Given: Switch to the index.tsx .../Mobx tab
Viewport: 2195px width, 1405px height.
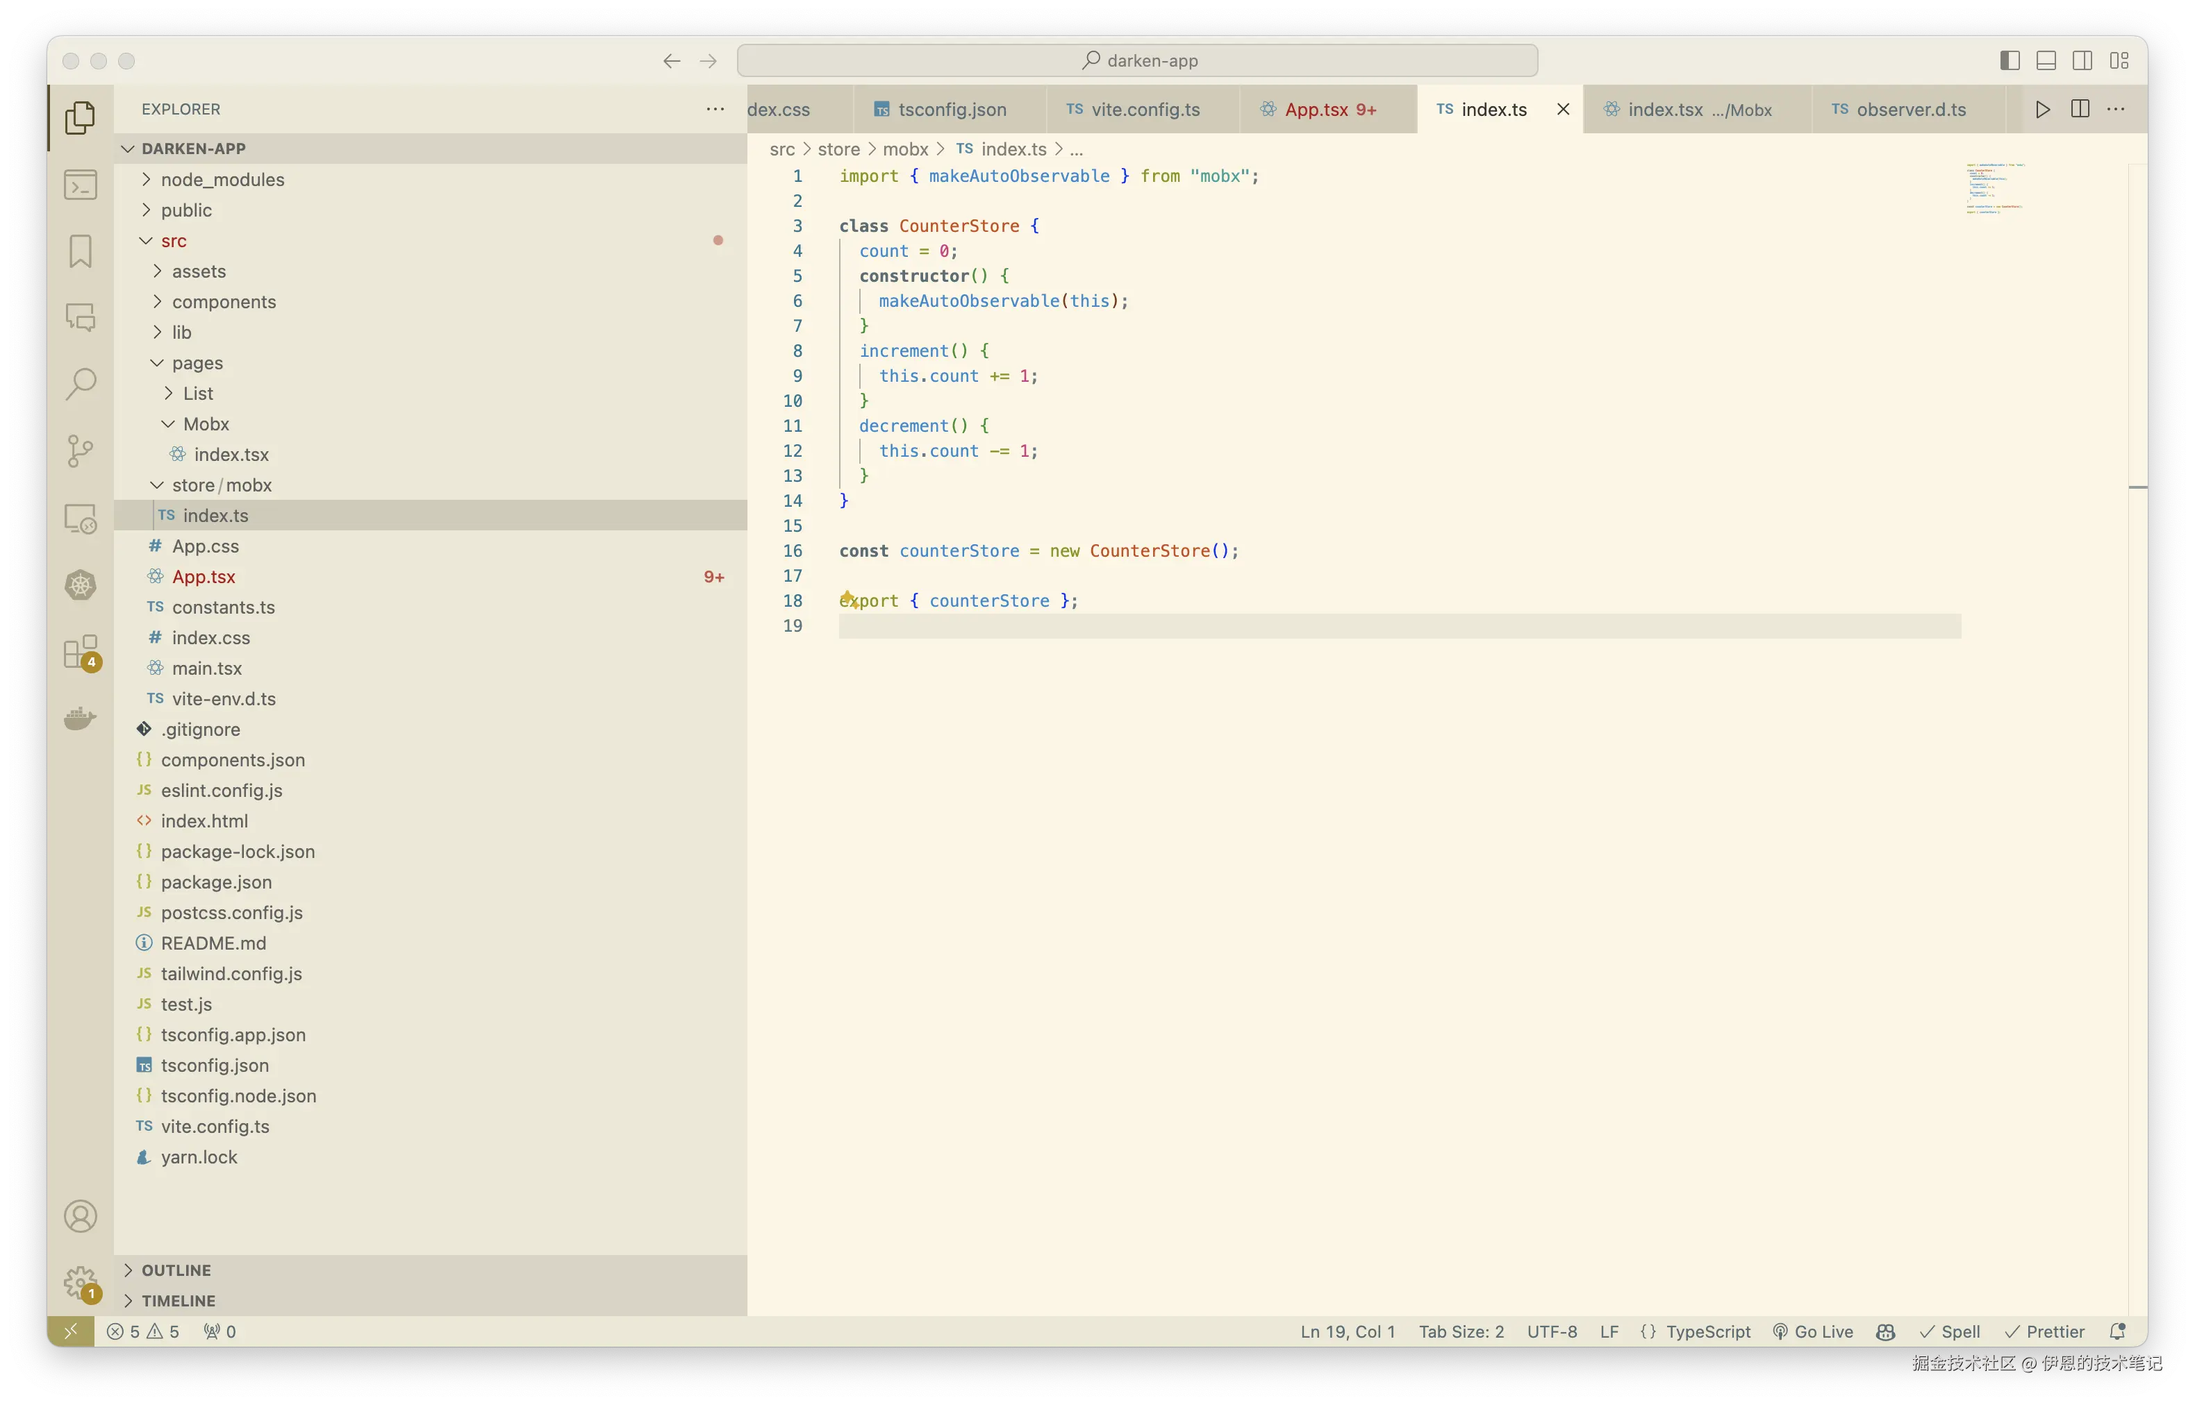Looking at the screenshot, I should point(1698,108).
